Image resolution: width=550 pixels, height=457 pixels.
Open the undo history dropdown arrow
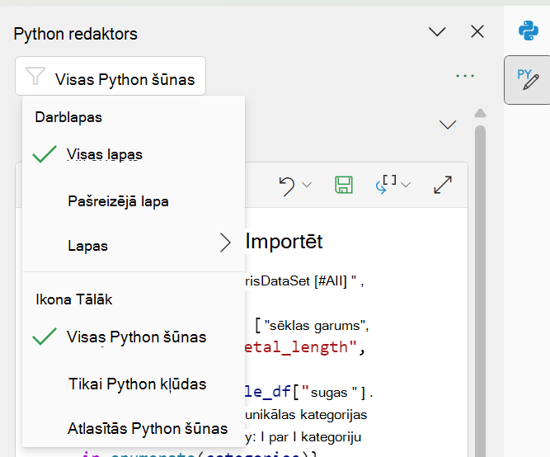coord(307,185)
